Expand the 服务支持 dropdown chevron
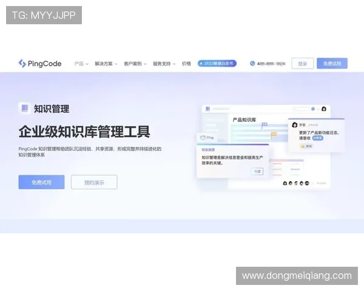This screenshot has width=364, height=291. pyautogui.click(x=174, y=64)
